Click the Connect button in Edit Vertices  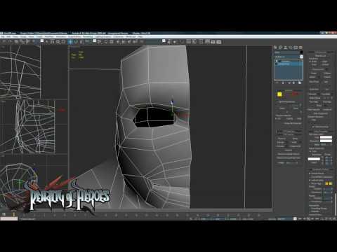click(289, 150)
